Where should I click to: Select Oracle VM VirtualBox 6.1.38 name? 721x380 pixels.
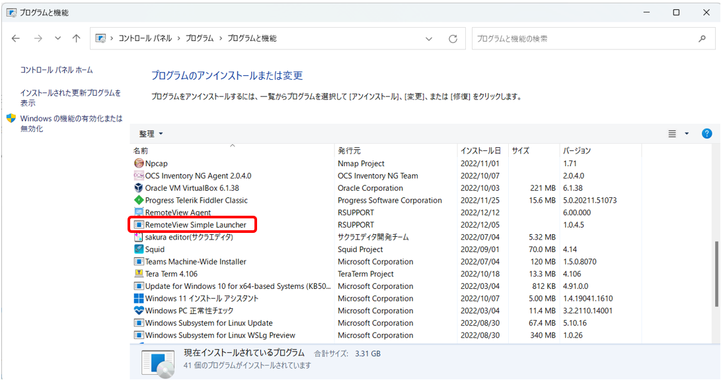coord(192,188)
